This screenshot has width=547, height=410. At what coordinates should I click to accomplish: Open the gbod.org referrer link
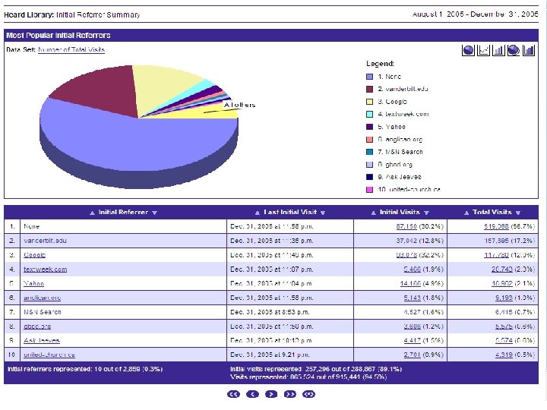pos(37,326)
